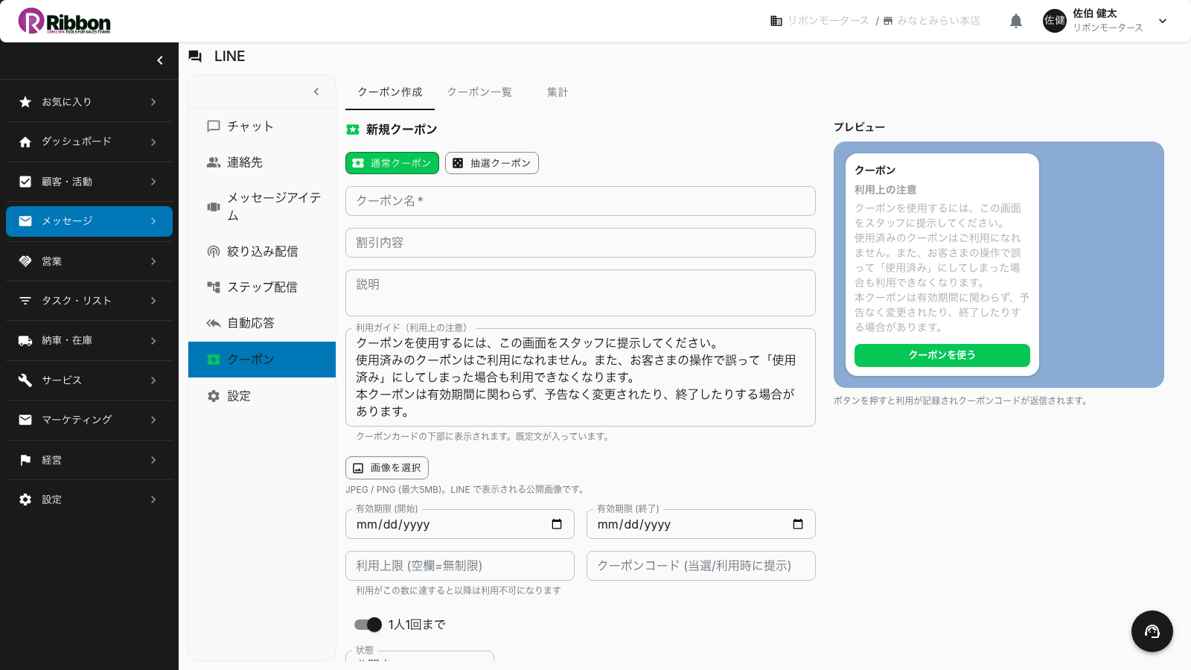Click the LINE chat icon in the page header
Image resolution: width=1191 pixels, height=670 pixels.
pyautogui.click(x=195, y=57)
